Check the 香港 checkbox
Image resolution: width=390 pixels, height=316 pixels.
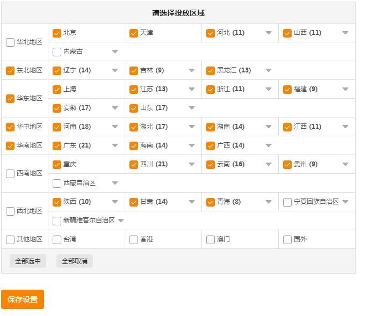coord(134,240)
